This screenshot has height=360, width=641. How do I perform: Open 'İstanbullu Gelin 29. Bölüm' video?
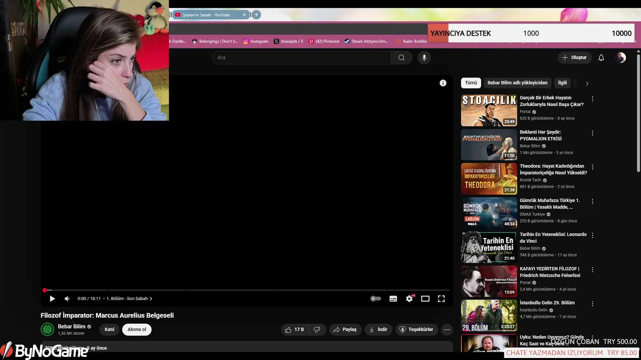tap(547, 302)
